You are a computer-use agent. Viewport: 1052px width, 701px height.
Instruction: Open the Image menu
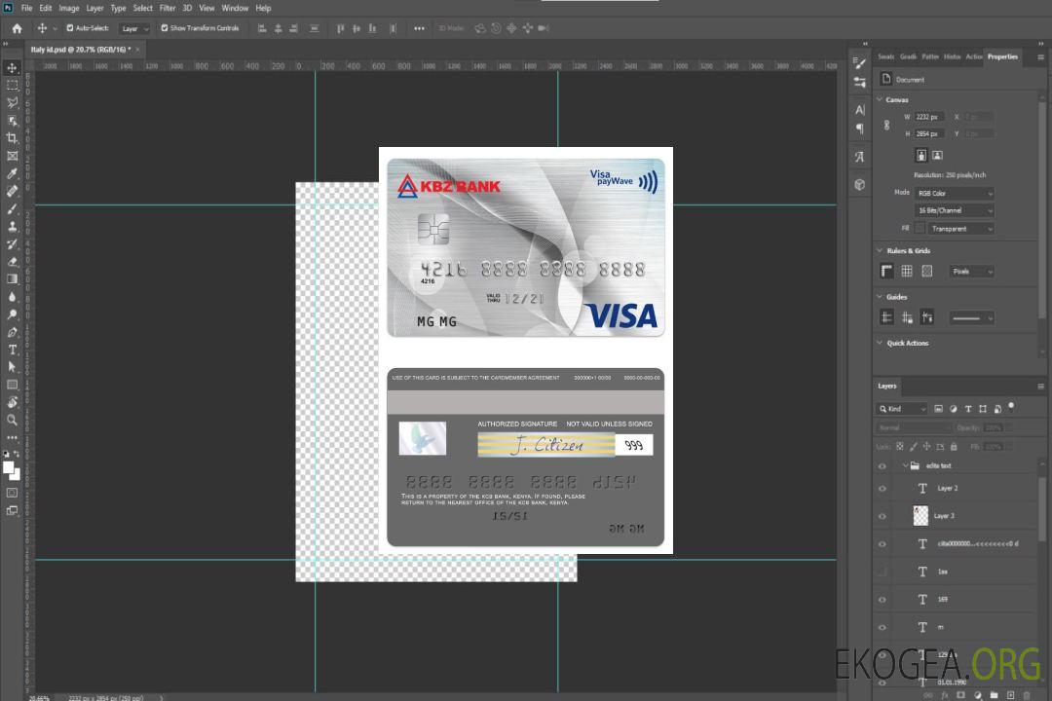[x=69, y=8]
